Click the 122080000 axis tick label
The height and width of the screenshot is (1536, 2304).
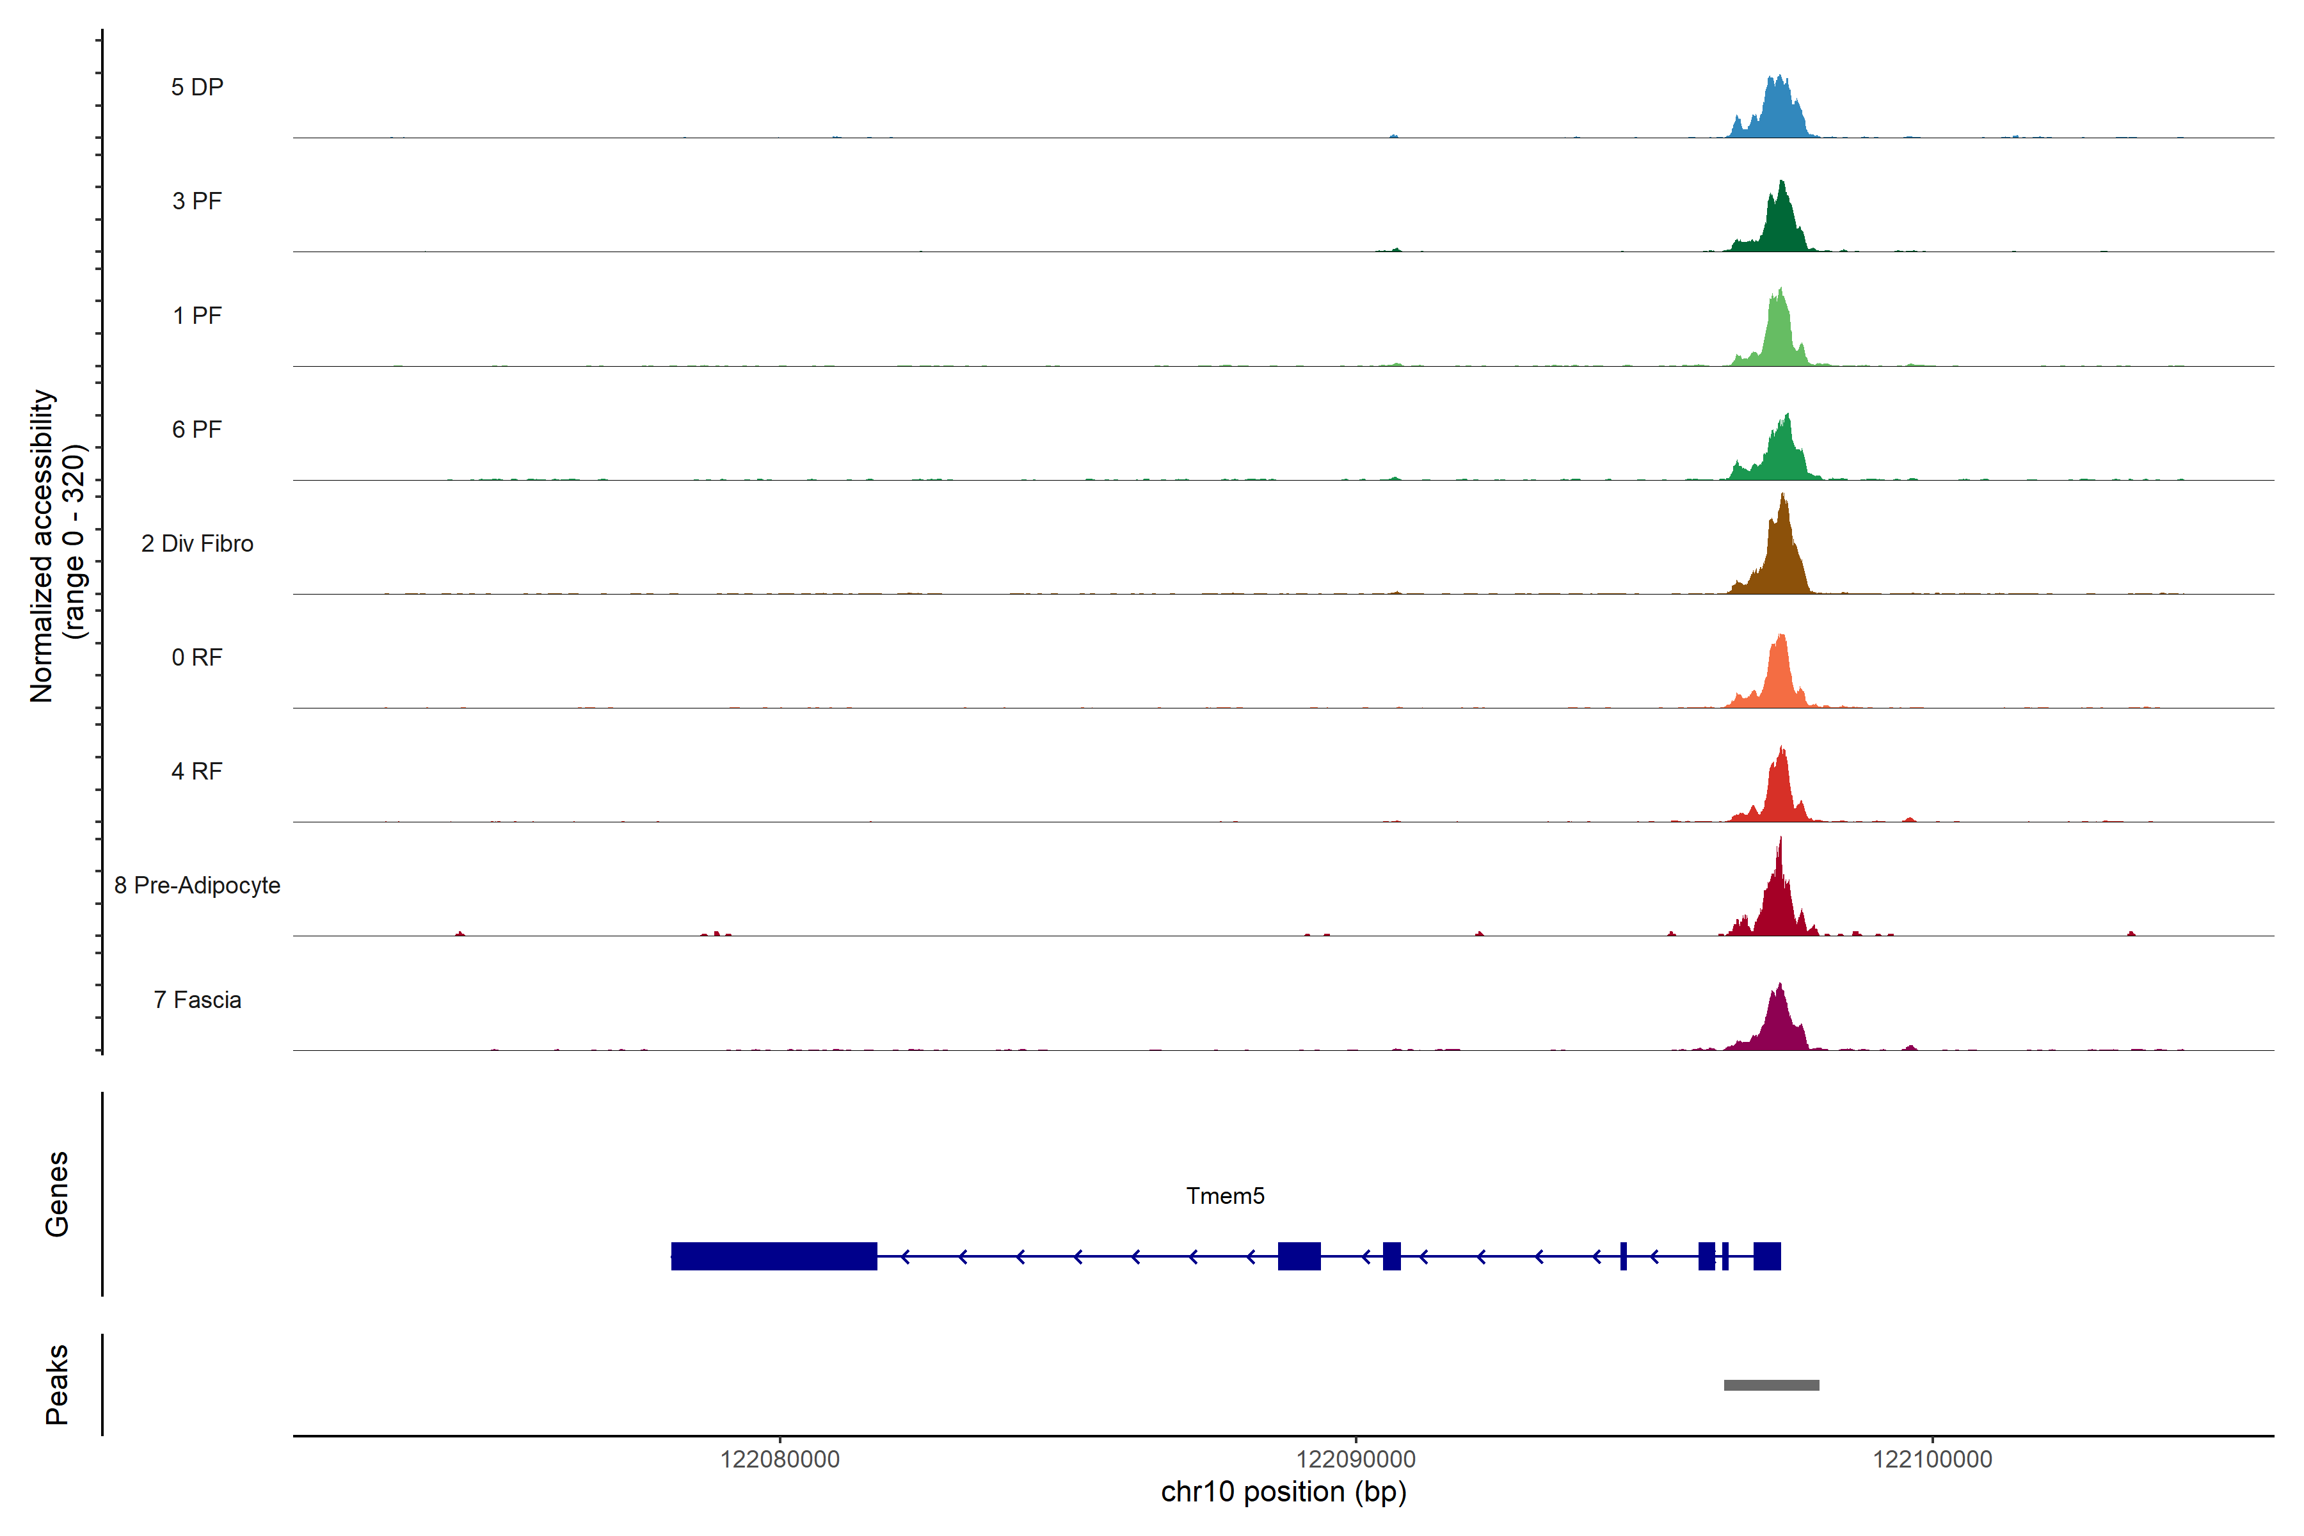(780, 1460)
